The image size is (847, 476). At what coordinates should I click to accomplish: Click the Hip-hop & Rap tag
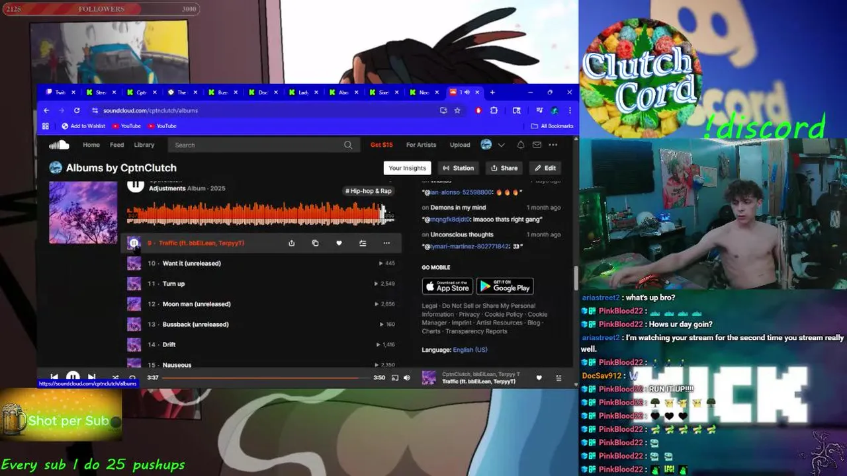[369, 190]
